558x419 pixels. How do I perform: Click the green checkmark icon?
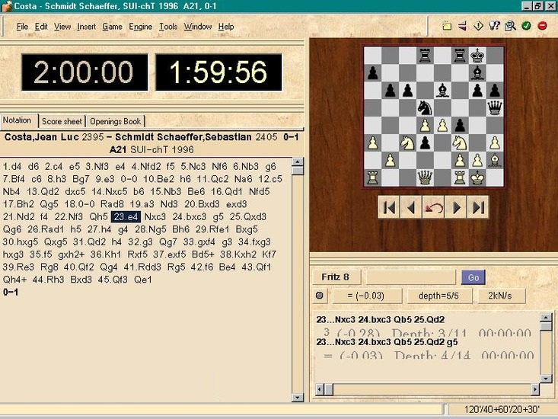click(x=526, y=26)
